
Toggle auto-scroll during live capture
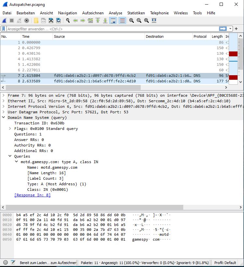coord(113,21)
